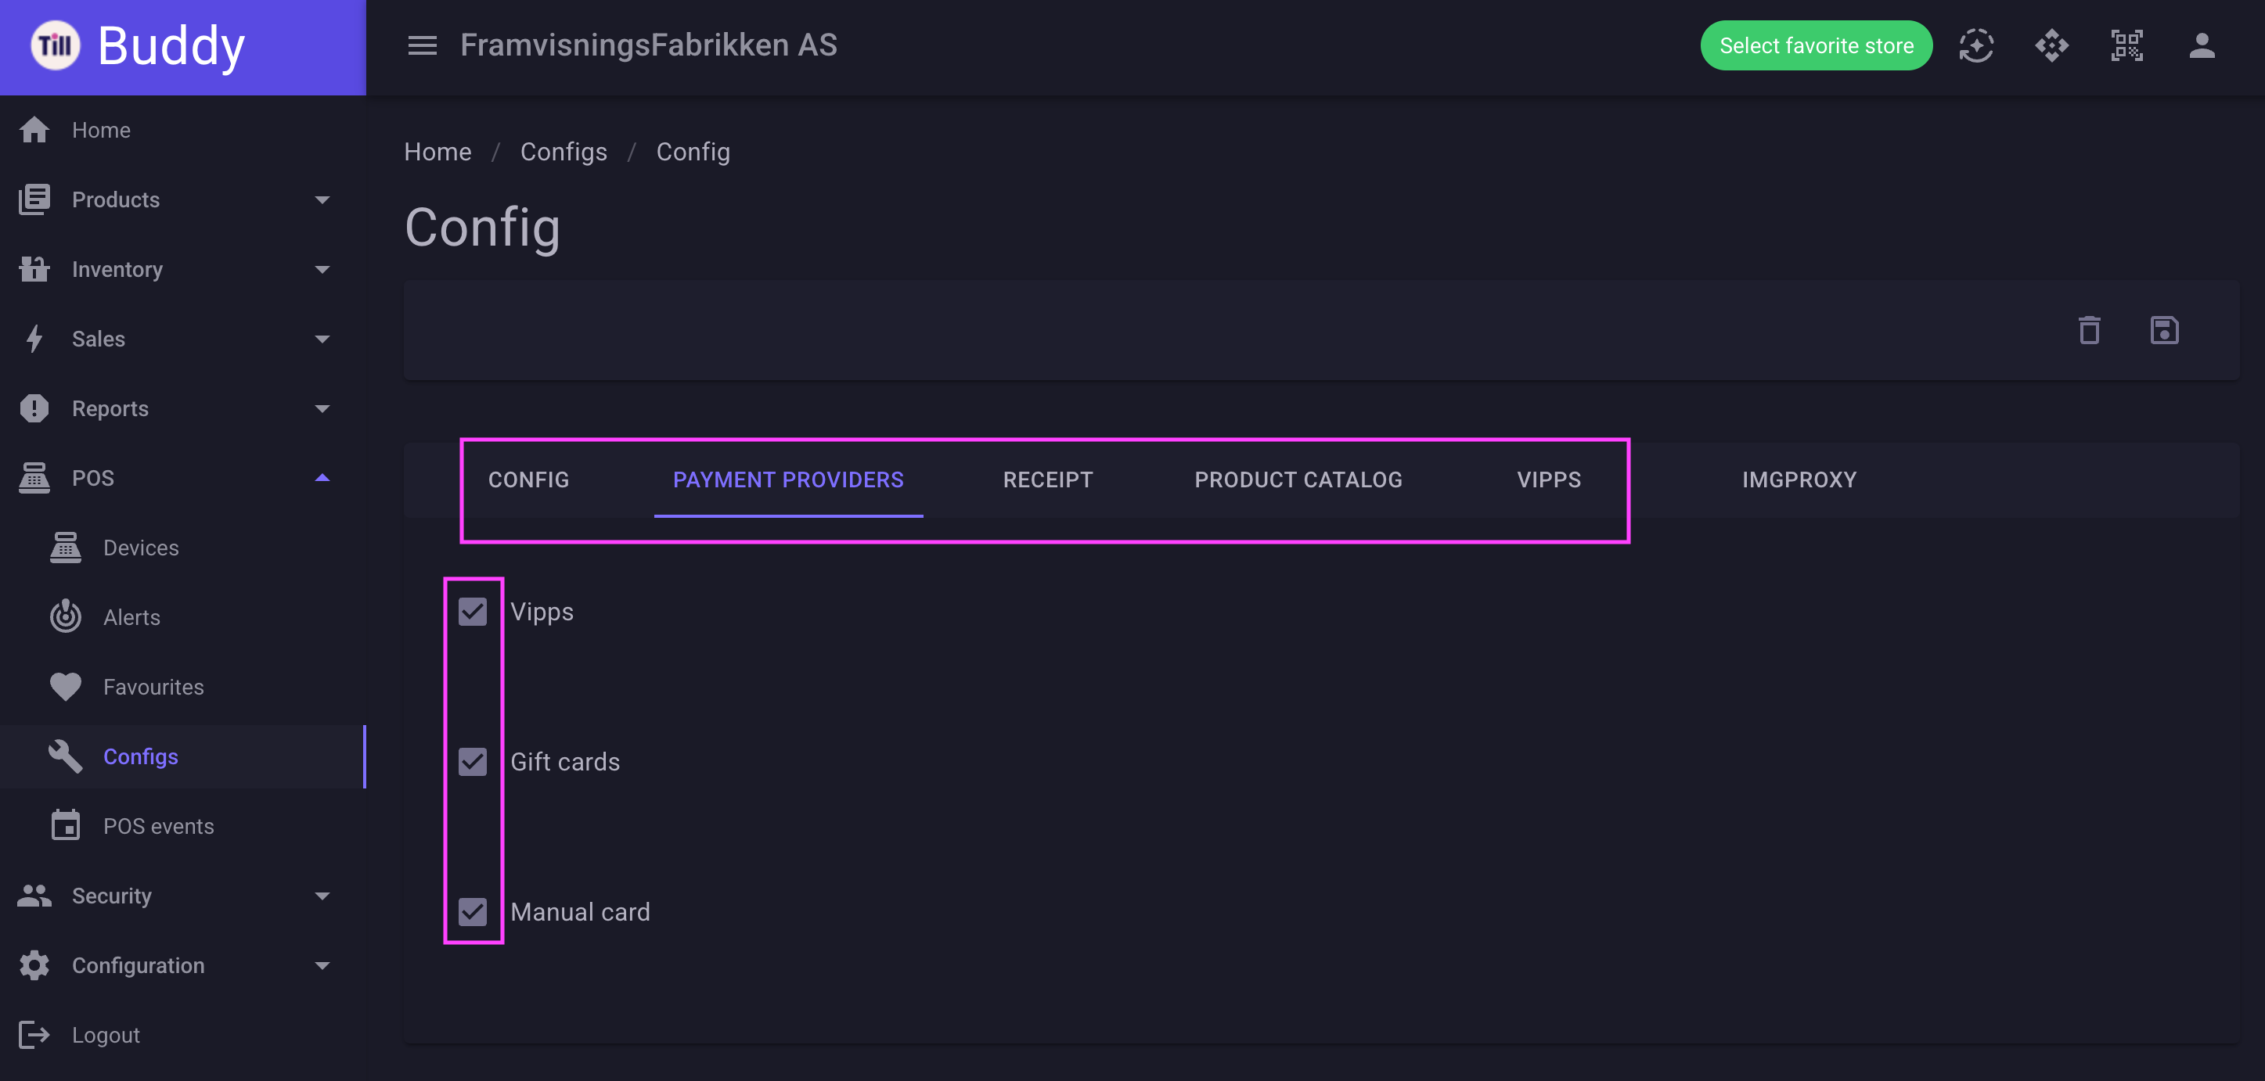Click Logout in sidebar
2265x1081 pixels.
pyautogui.click(x=183, y=1036)
